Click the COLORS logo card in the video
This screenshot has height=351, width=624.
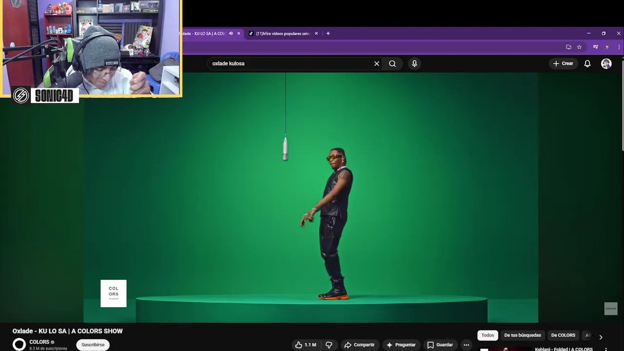(x=114, y=293)
